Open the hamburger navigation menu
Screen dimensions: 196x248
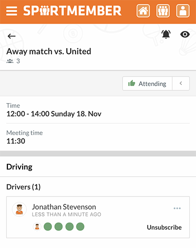tap(12, 11)
